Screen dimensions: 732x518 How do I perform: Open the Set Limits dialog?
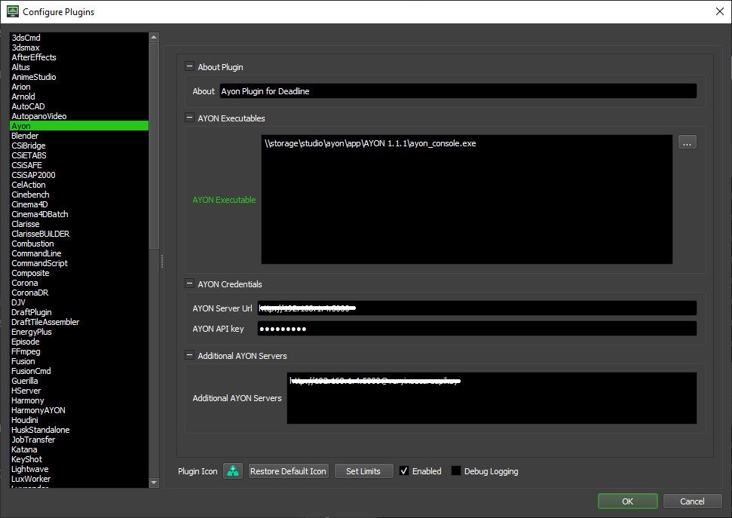(x=363, y=471)
